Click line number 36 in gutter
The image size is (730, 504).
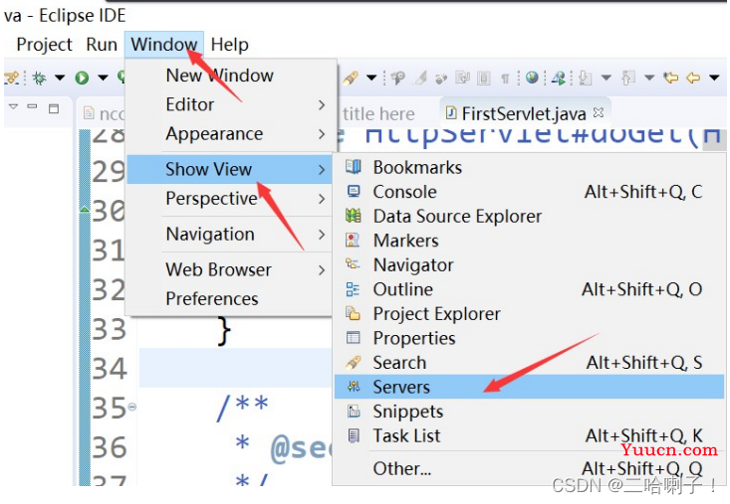109,447
